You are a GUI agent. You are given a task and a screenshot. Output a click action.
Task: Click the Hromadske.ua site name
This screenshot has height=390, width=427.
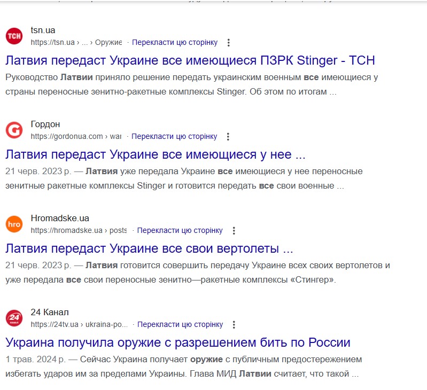point(60,219)
